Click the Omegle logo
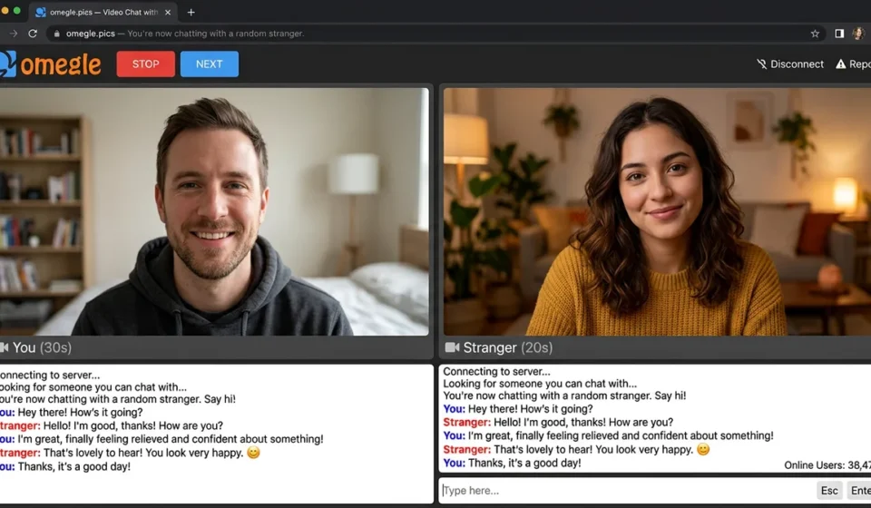Image resolution: width=871 pixels, height=508 pixels. [51, 64]
